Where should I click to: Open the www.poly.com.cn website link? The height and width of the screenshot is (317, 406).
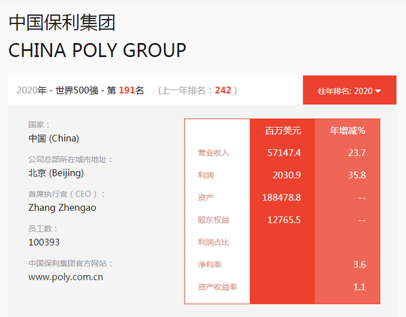pos(66,277)
